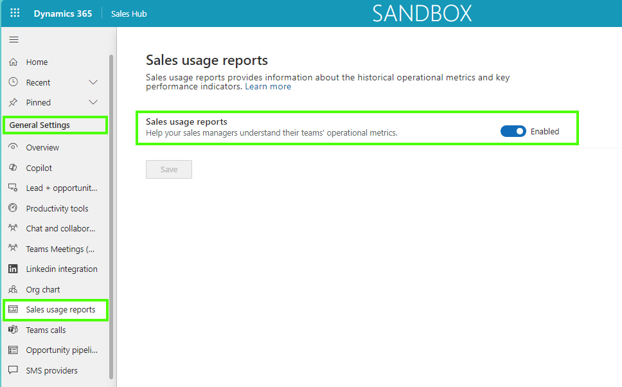This screenshot has height=387, width=622.
Task: Select Sales usage reports sidebar item
Action: (55, 310)
